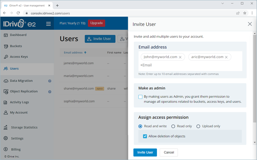257x160 pixels.
Task: Remove aric@myworld.com email chip
Action: click(x=226, y=57)
